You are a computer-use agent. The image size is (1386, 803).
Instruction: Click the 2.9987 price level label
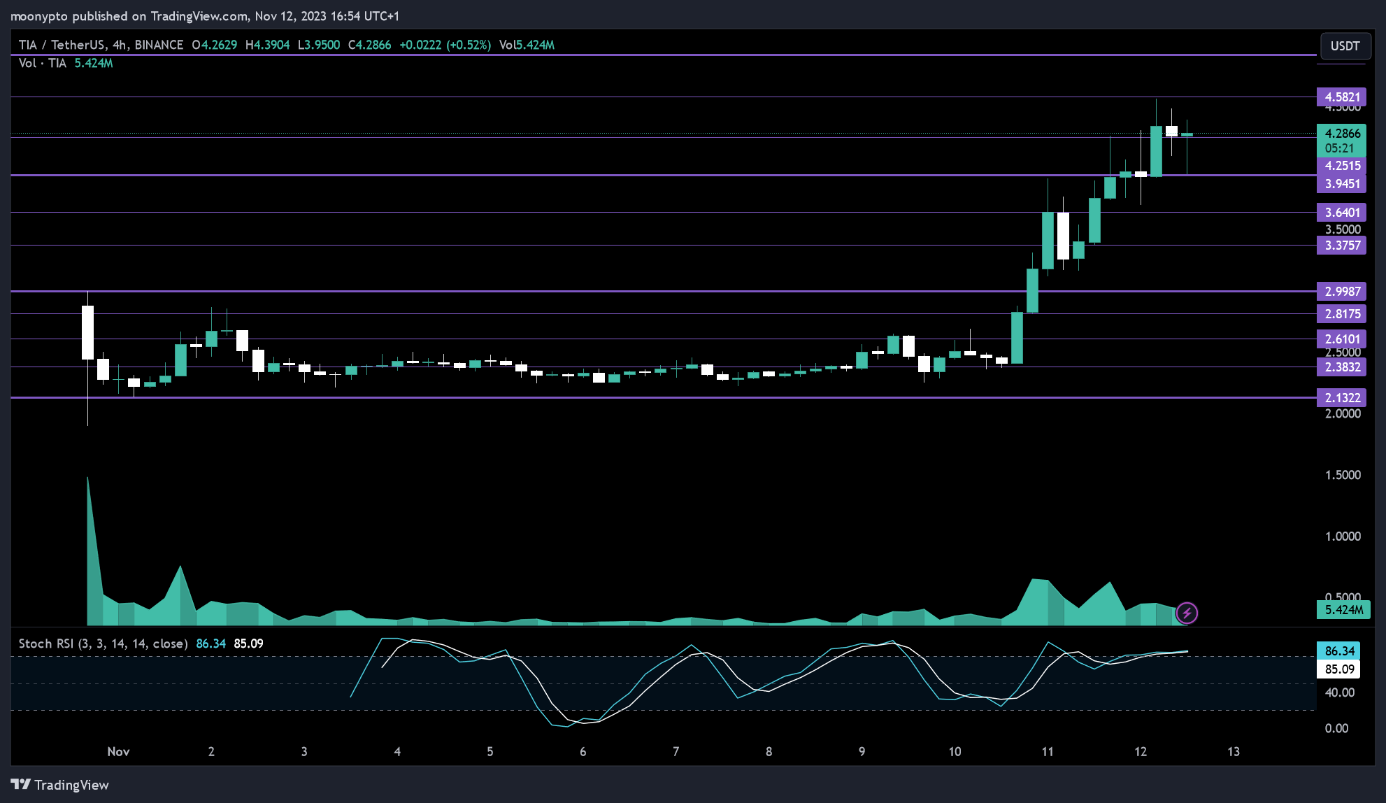pos(1341,292)
